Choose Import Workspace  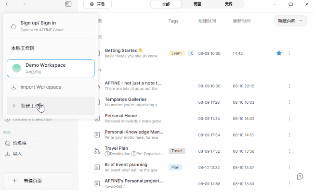tap(51, 87)
